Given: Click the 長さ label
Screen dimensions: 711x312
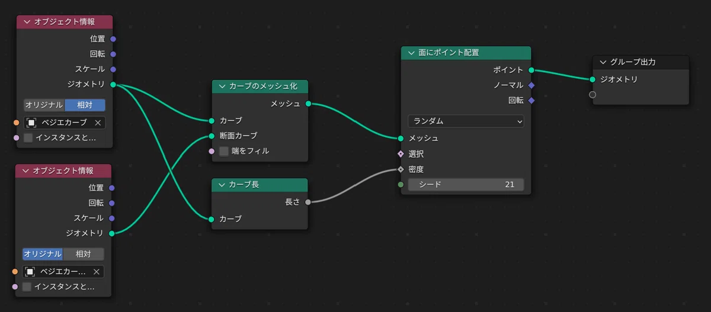Looking at the screenshot, I should click(293, 202).
